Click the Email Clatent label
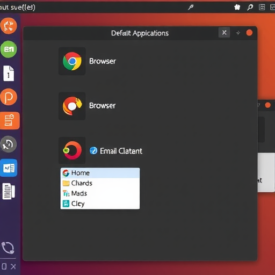This screenshot has width=275, height=275. coord(121,151)
